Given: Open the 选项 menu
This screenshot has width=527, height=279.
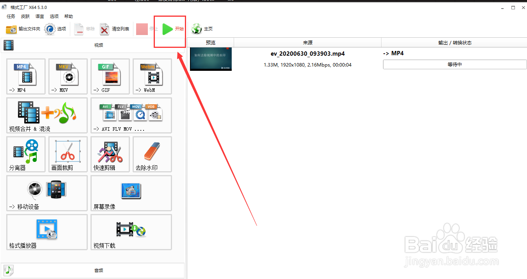Looking at the screenshot, I should tap(54, 16).
